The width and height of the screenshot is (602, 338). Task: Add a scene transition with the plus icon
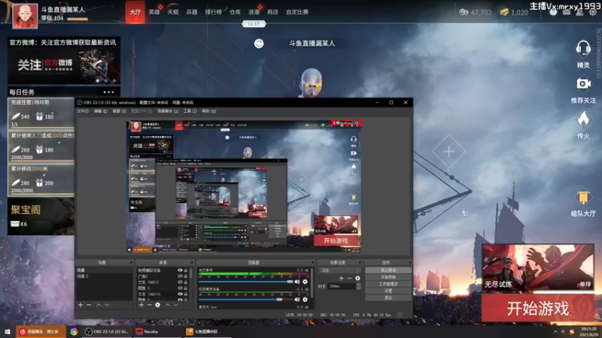tap(342, 278)
